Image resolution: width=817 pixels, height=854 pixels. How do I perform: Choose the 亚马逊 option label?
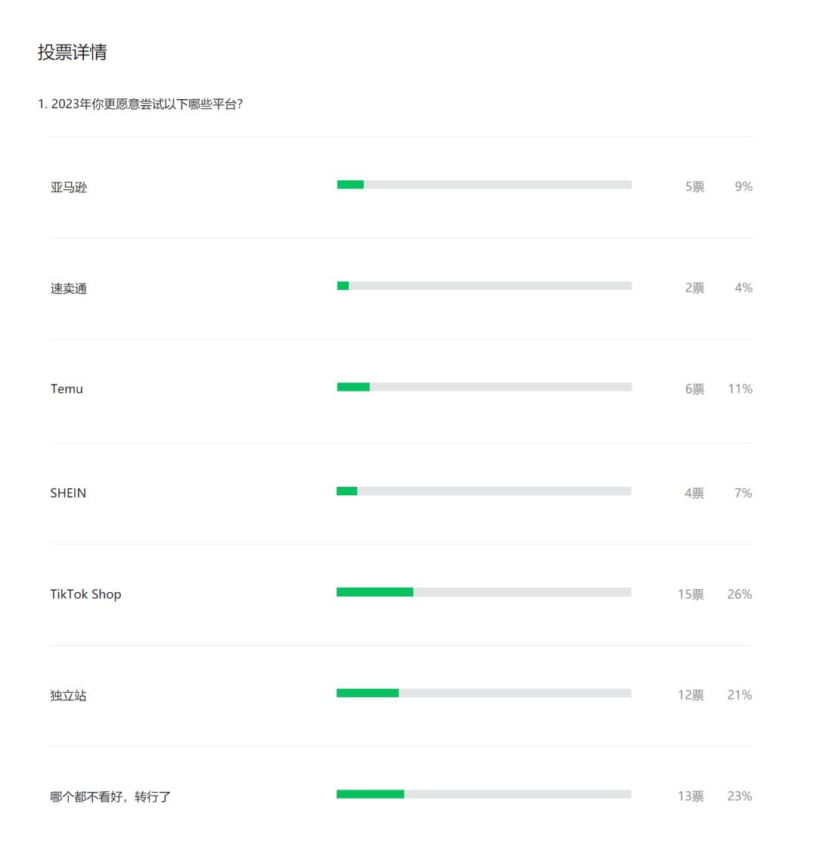pyautogui.click(x=69, y=187)
